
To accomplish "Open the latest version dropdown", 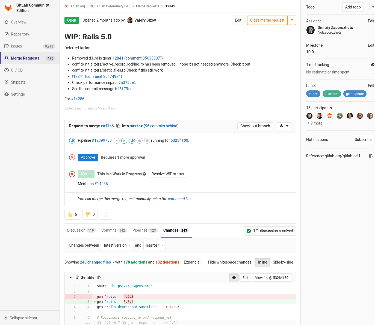I will pos(117,245).
